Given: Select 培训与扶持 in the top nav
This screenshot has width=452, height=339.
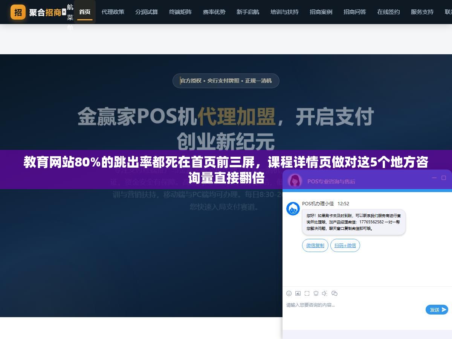Looking at the screenshot, I should [284, 12].
